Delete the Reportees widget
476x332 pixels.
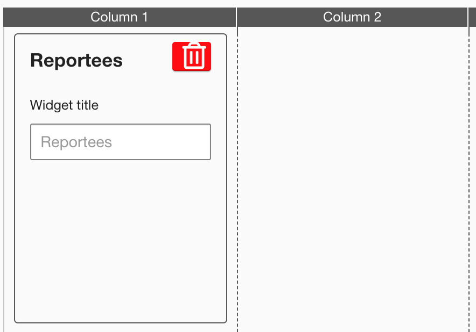click(x=192, y=56)
